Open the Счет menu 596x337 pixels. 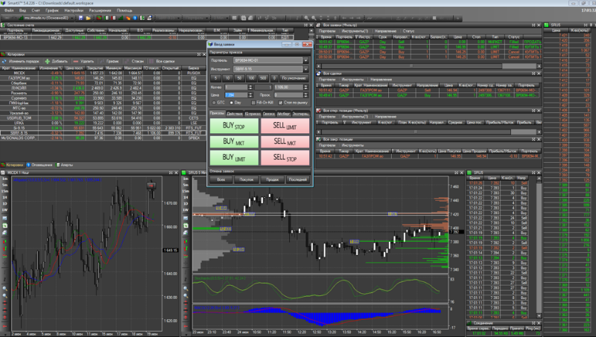pos(36,10)
